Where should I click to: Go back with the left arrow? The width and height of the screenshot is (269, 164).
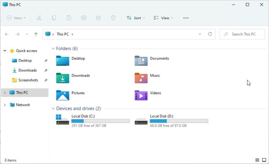click(x=7, y=34)
